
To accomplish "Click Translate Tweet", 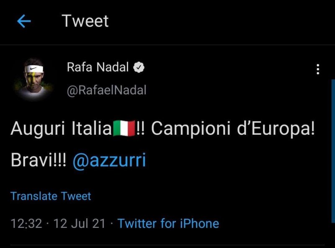I will click(51, 196).
